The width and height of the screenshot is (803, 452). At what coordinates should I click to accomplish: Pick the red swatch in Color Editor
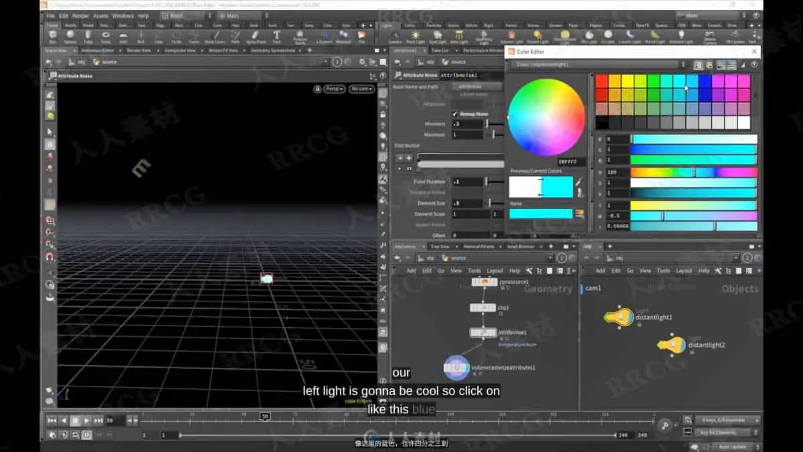click(x=602, y=80)
